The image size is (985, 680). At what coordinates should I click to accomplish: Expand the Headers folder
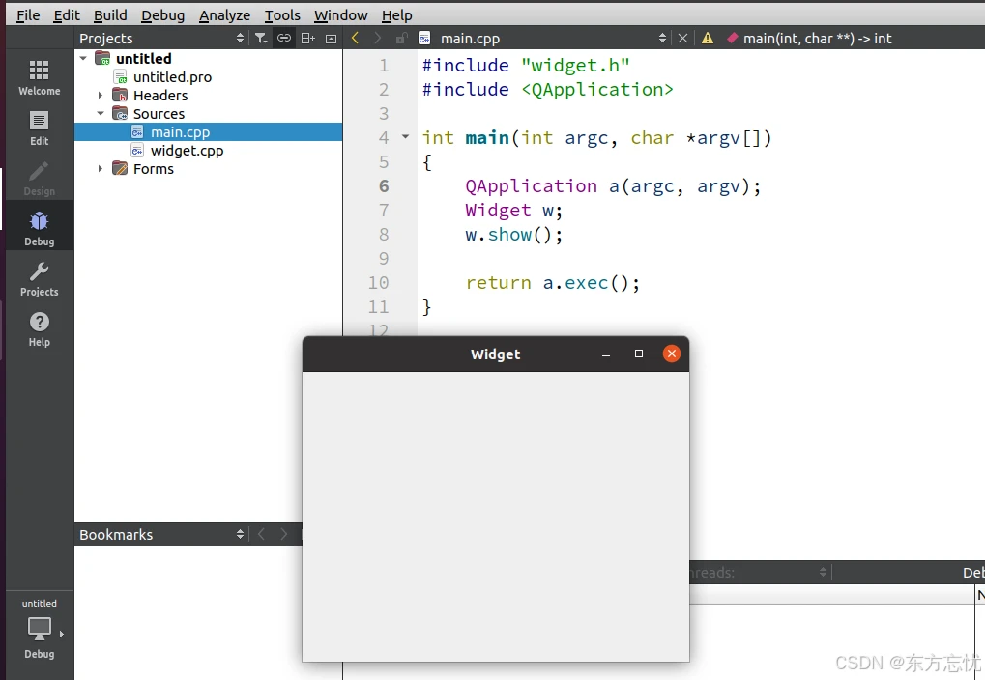pos(101,96)
